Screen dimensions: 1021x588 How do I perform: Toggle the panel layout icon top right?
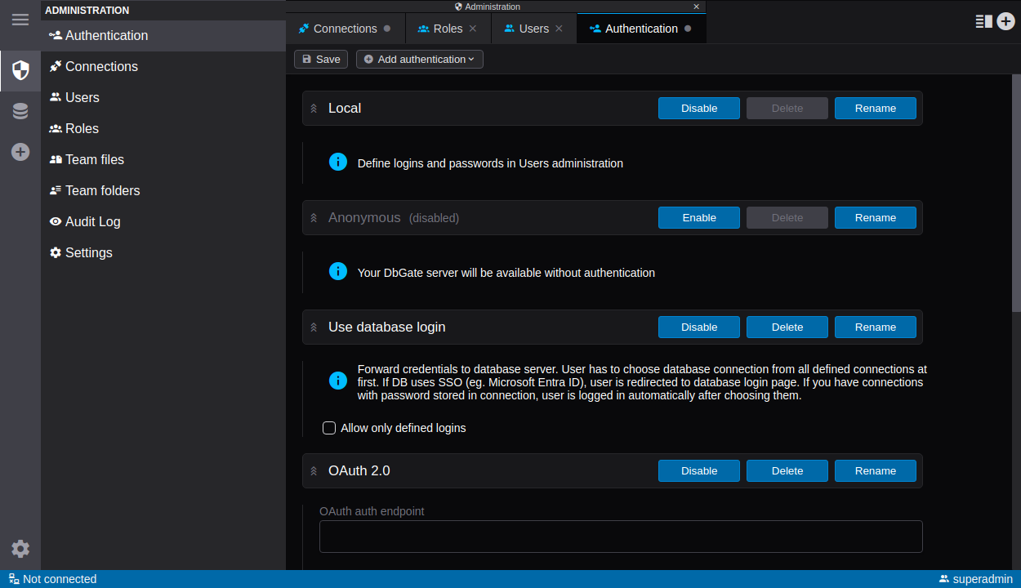click(x=983, y=22)
